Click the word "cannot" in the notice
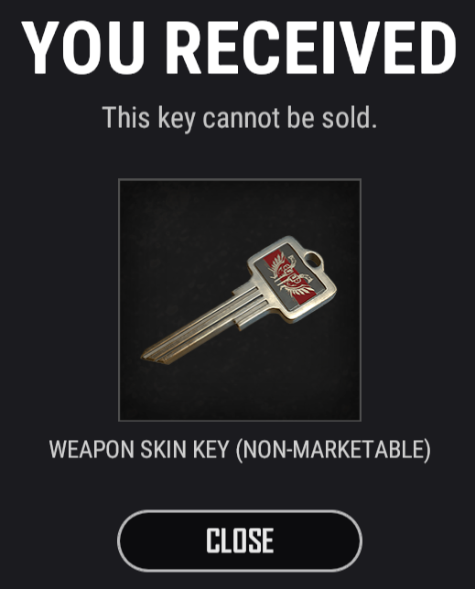 pos(242,119)
